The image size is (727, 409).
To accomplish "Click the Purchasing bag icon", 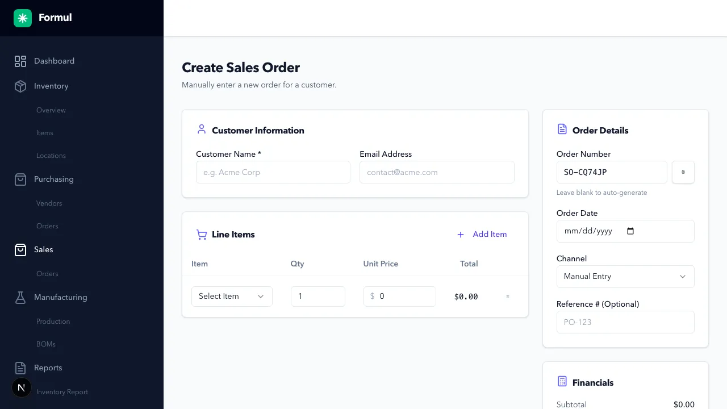I will 20,179.
